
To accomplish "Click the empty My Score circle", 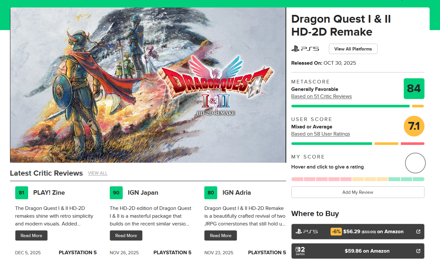I will click(415, 163).
